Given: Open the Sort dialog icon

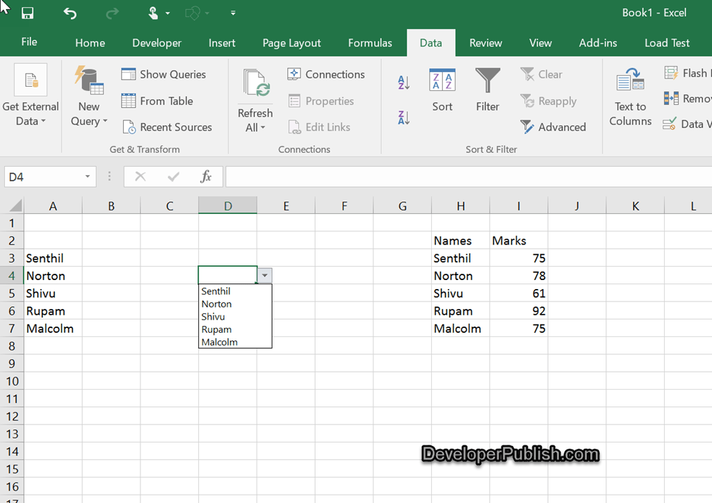Looking at the screenshot, I should [x=442, y=80].
